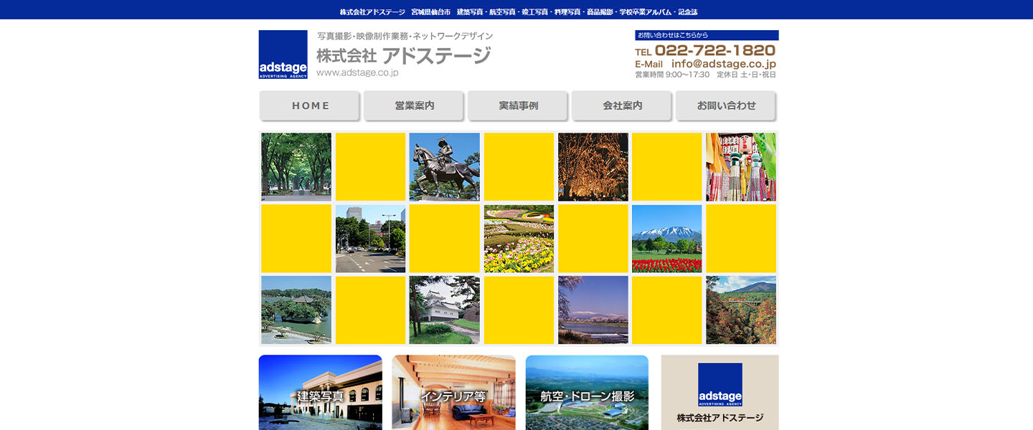Open the 営業案内 page
1033x430 pixels.
(x=413, y=105)
